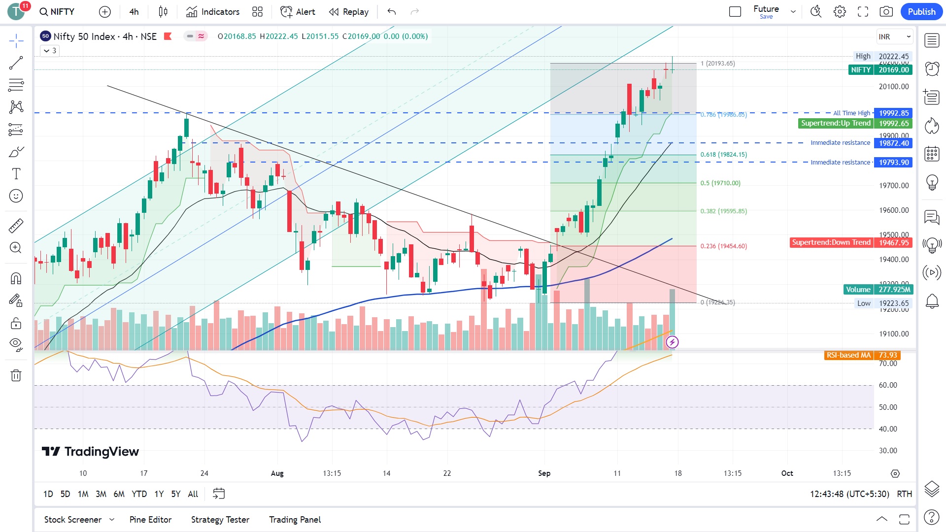Undo the last chart action

tap(392, 12)
